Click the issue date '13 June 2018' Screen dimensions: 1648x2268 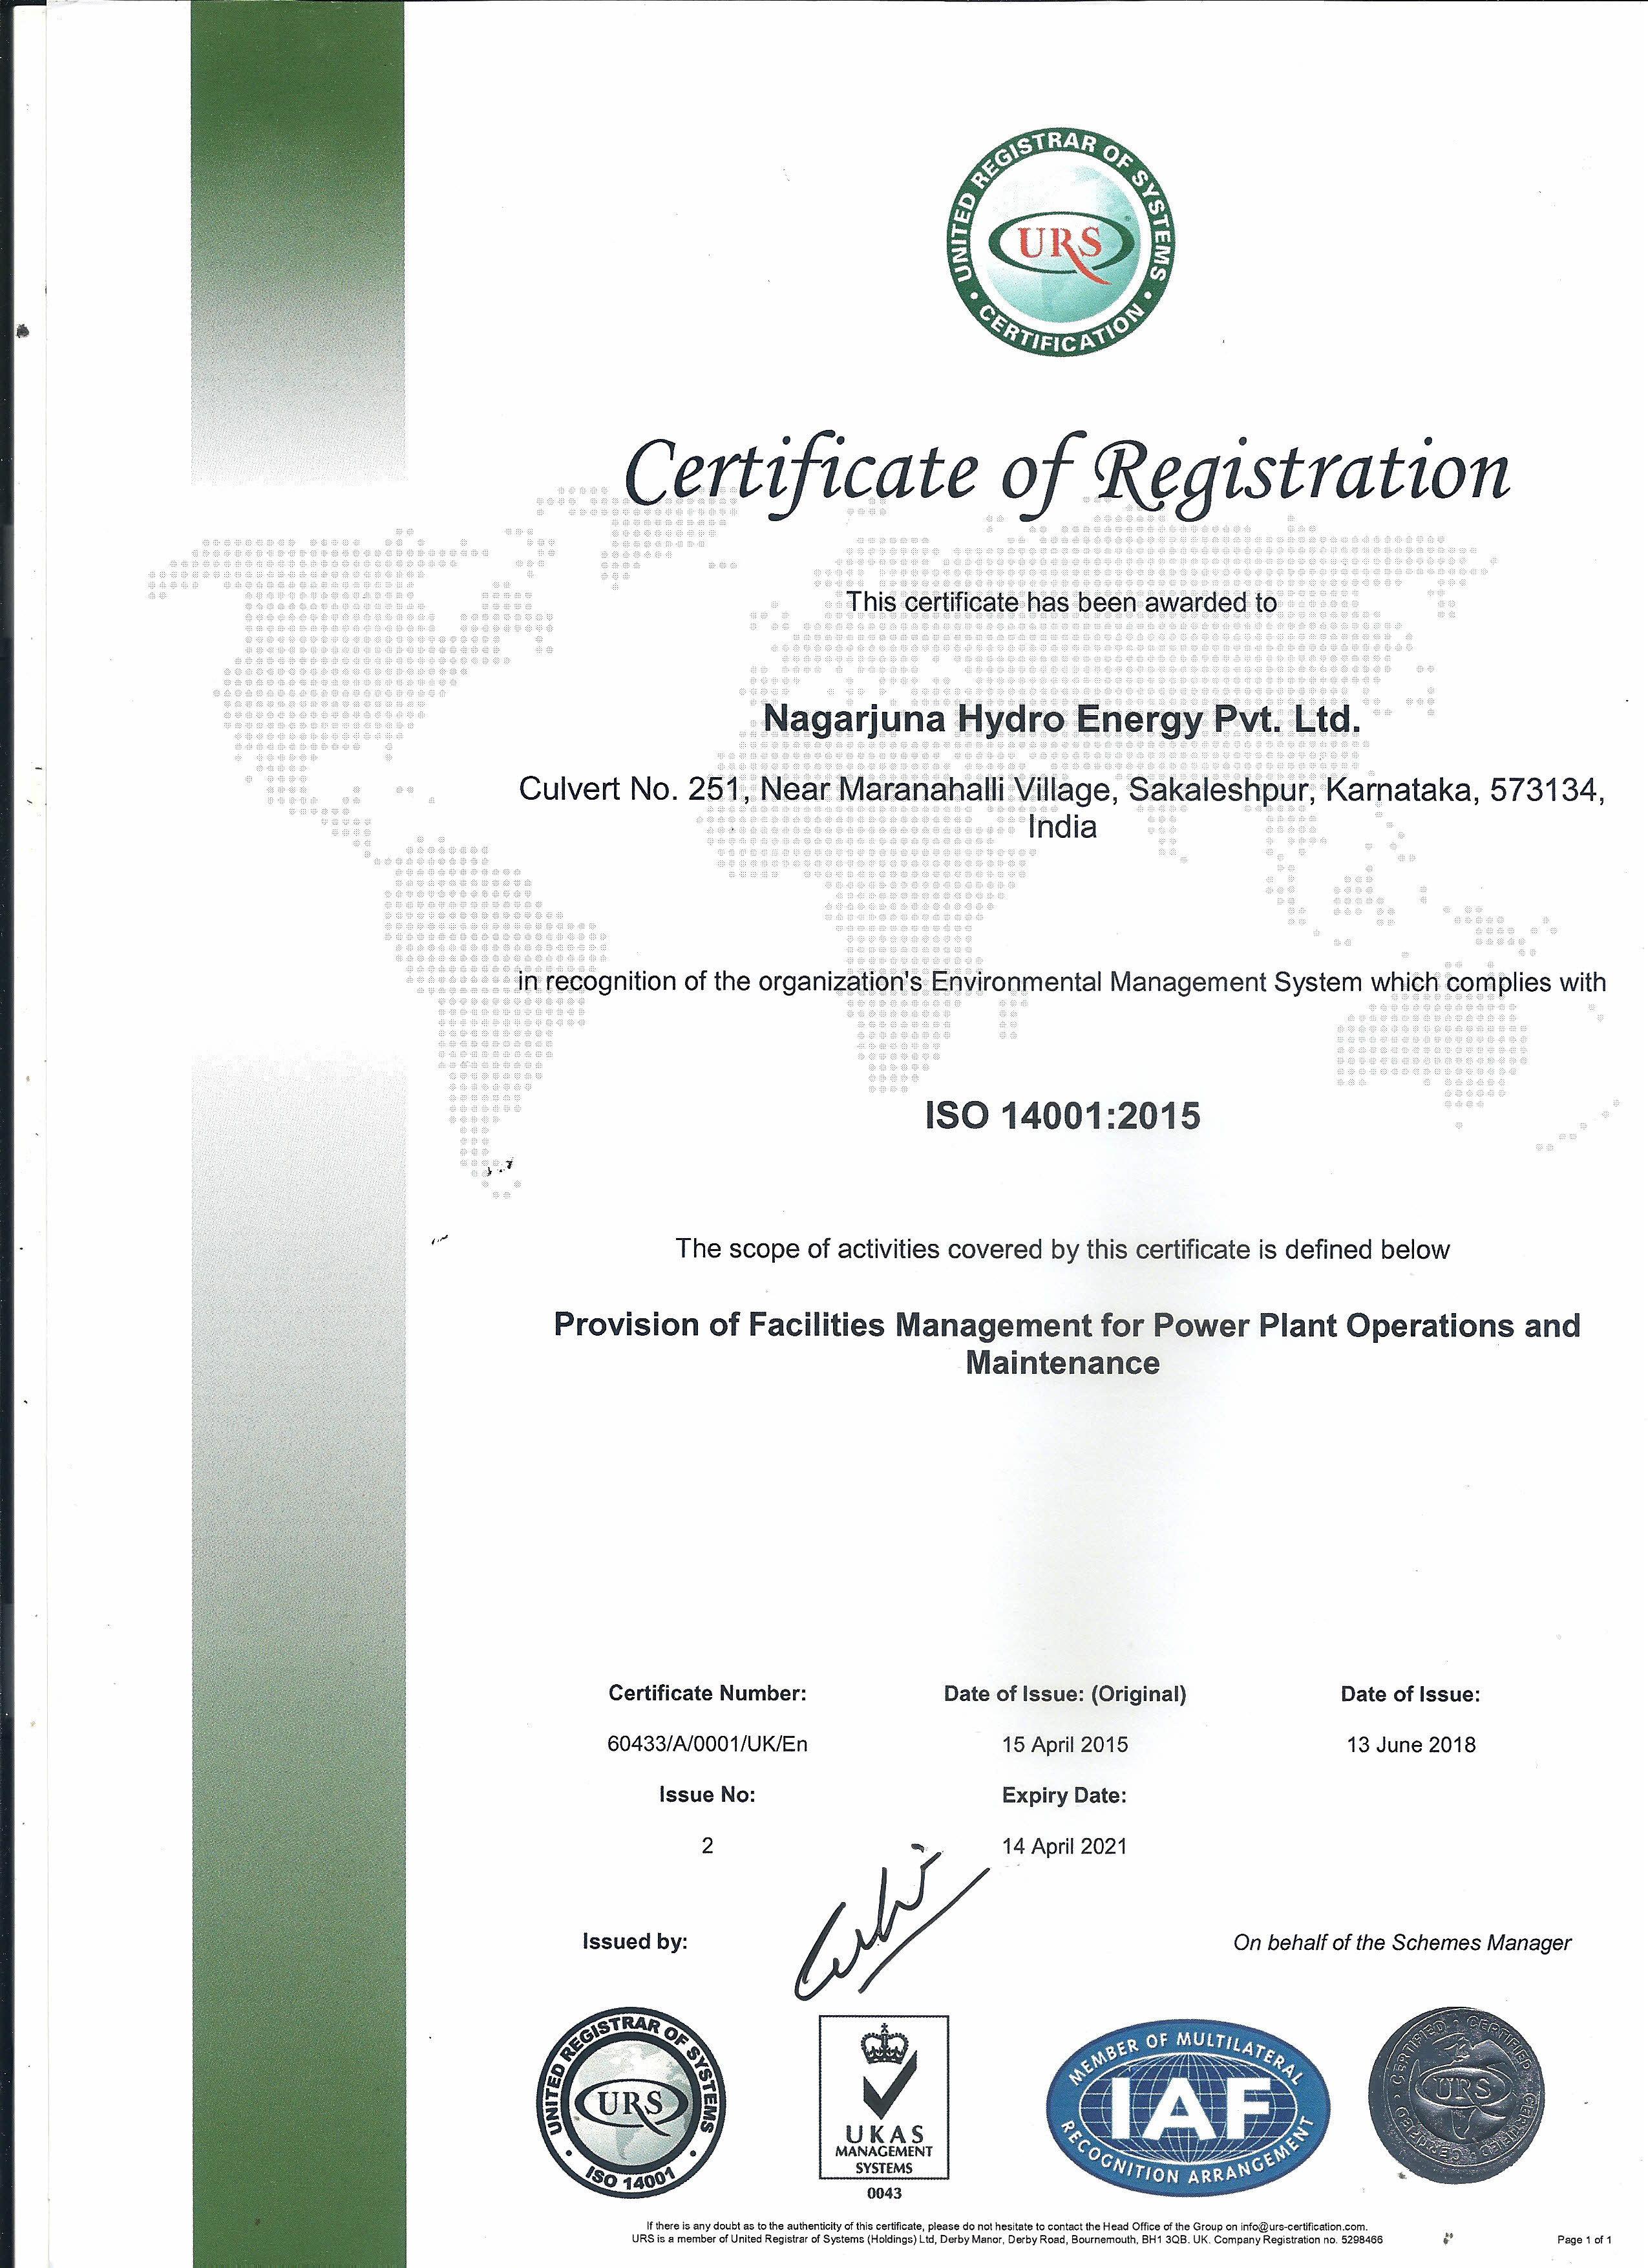(x=1410, y=1745)
